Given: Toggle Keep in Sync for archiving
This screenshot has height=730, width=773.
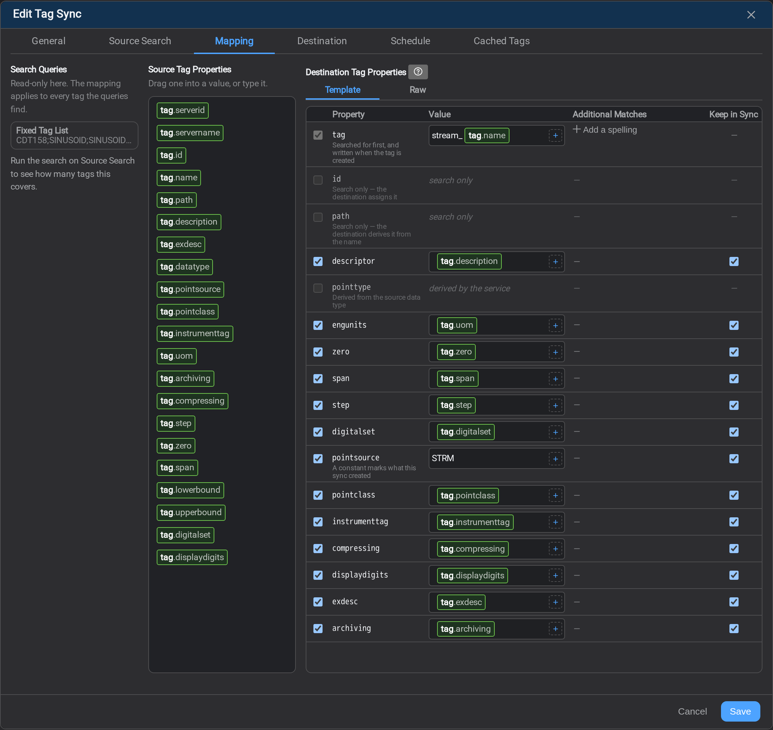Looking at the screenshot, I should click(734, 629).
